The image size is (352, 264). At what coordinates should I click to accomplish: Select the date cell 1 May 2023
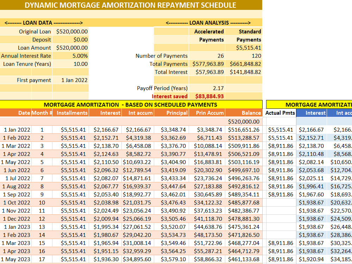15,259
